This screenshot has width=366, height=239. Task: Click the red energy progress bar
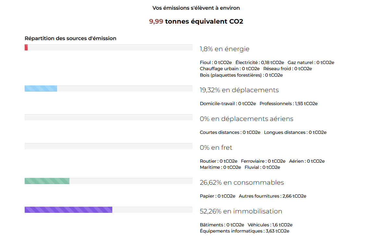coord(26,48)
